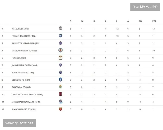The height and width of the screenshot is (130, 163).
Task: Click the Ulsan HD FC crest
Action: point(61,80)
